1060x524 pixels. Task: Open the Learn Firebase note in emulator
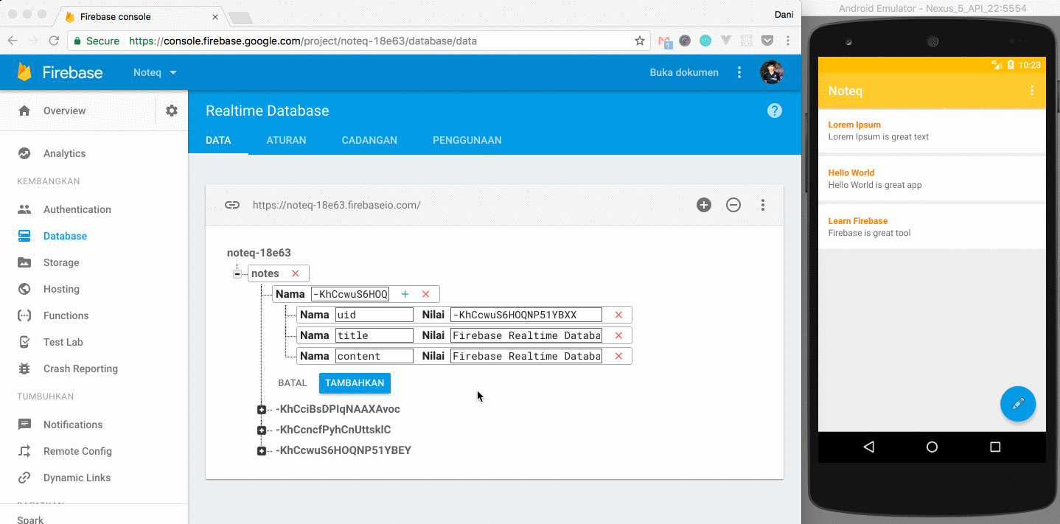[932, 227]
